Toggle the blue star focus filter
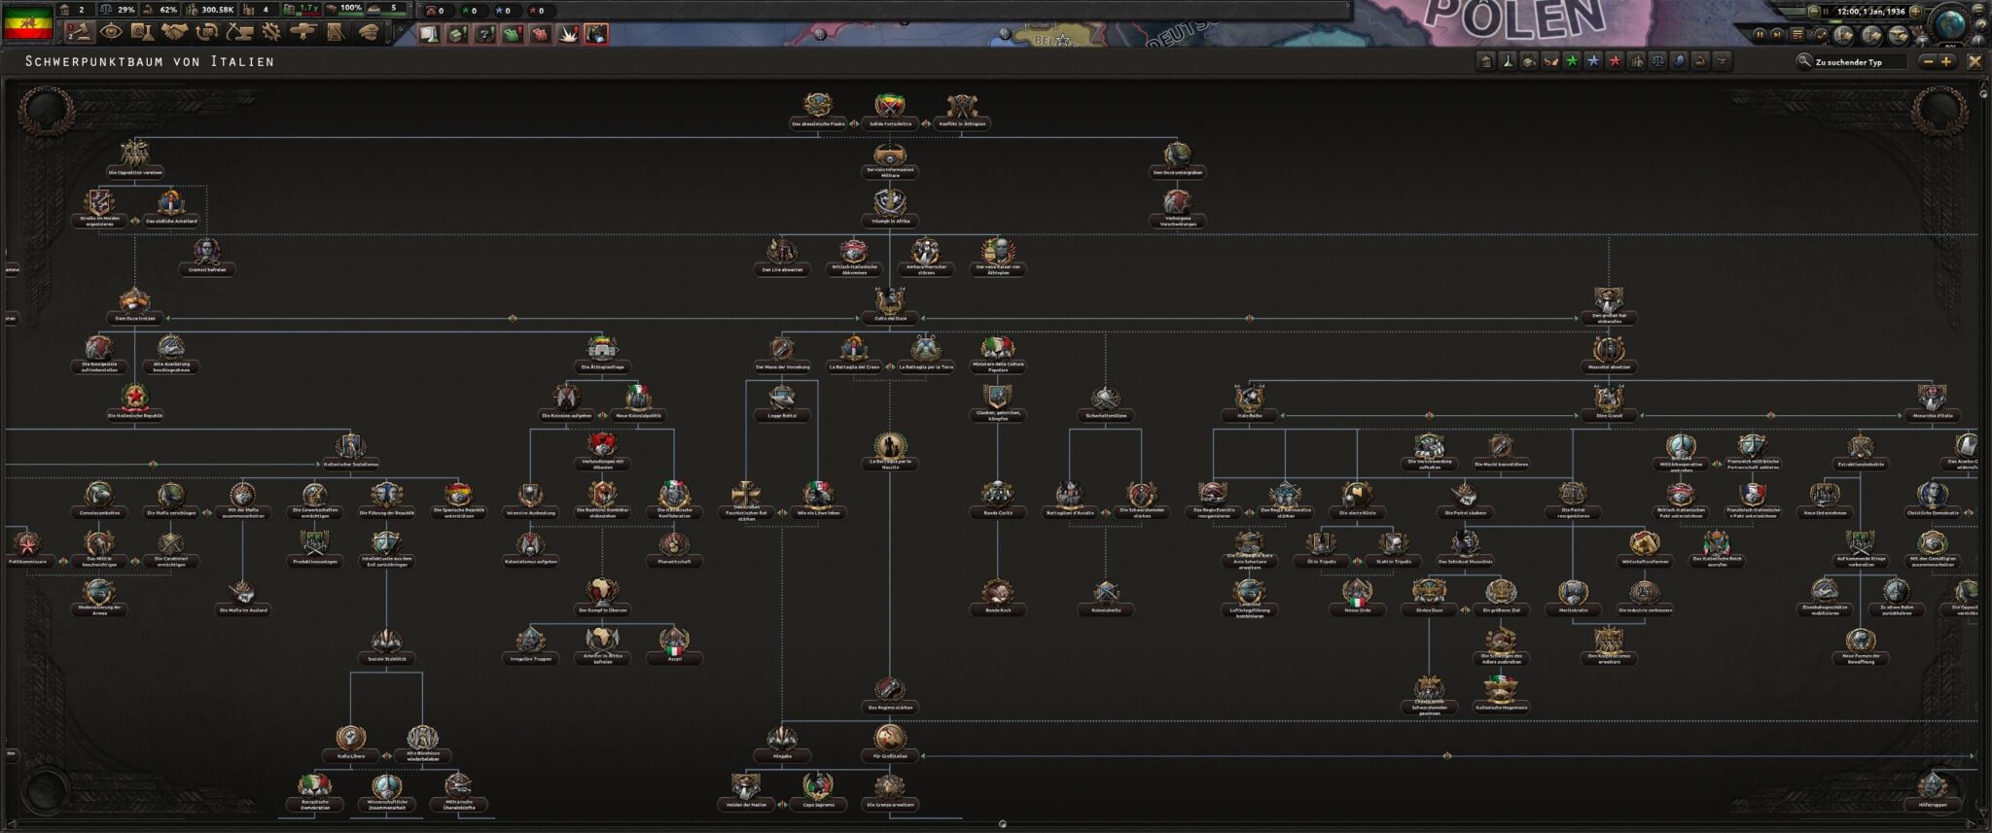The width and height of the screenshot is (1992, 833). (x=1593, y=61)
